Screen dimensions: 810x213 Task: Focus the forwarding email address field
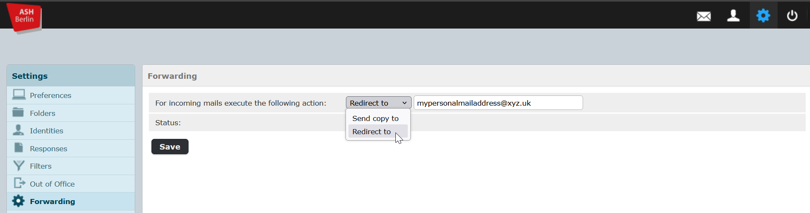498,103
